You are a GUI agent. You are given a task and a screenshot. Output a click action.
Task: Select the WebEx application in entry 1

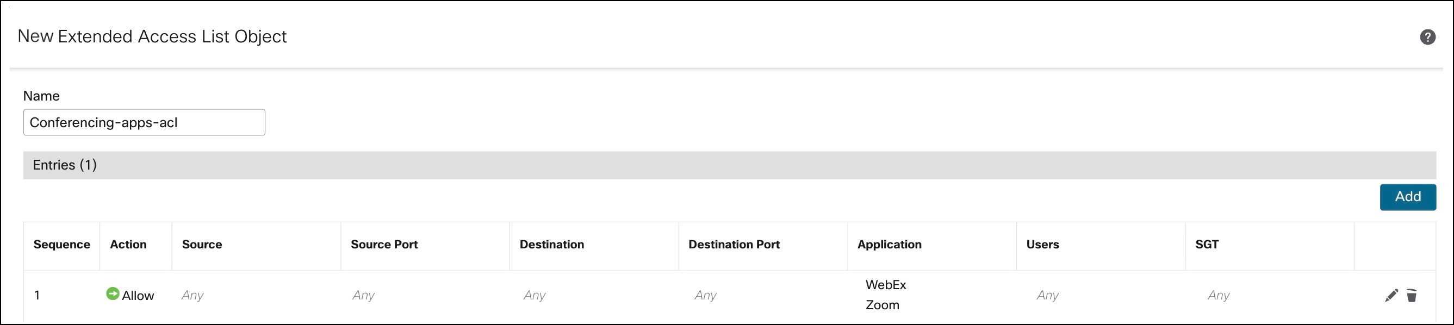tap(886, 285)
